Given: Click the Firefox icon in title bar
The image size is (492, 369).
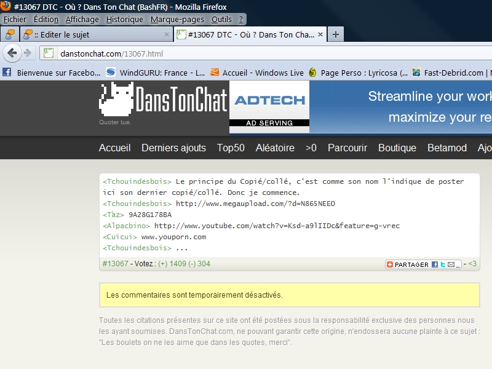Looking at the screenshot, I should 6,6.
